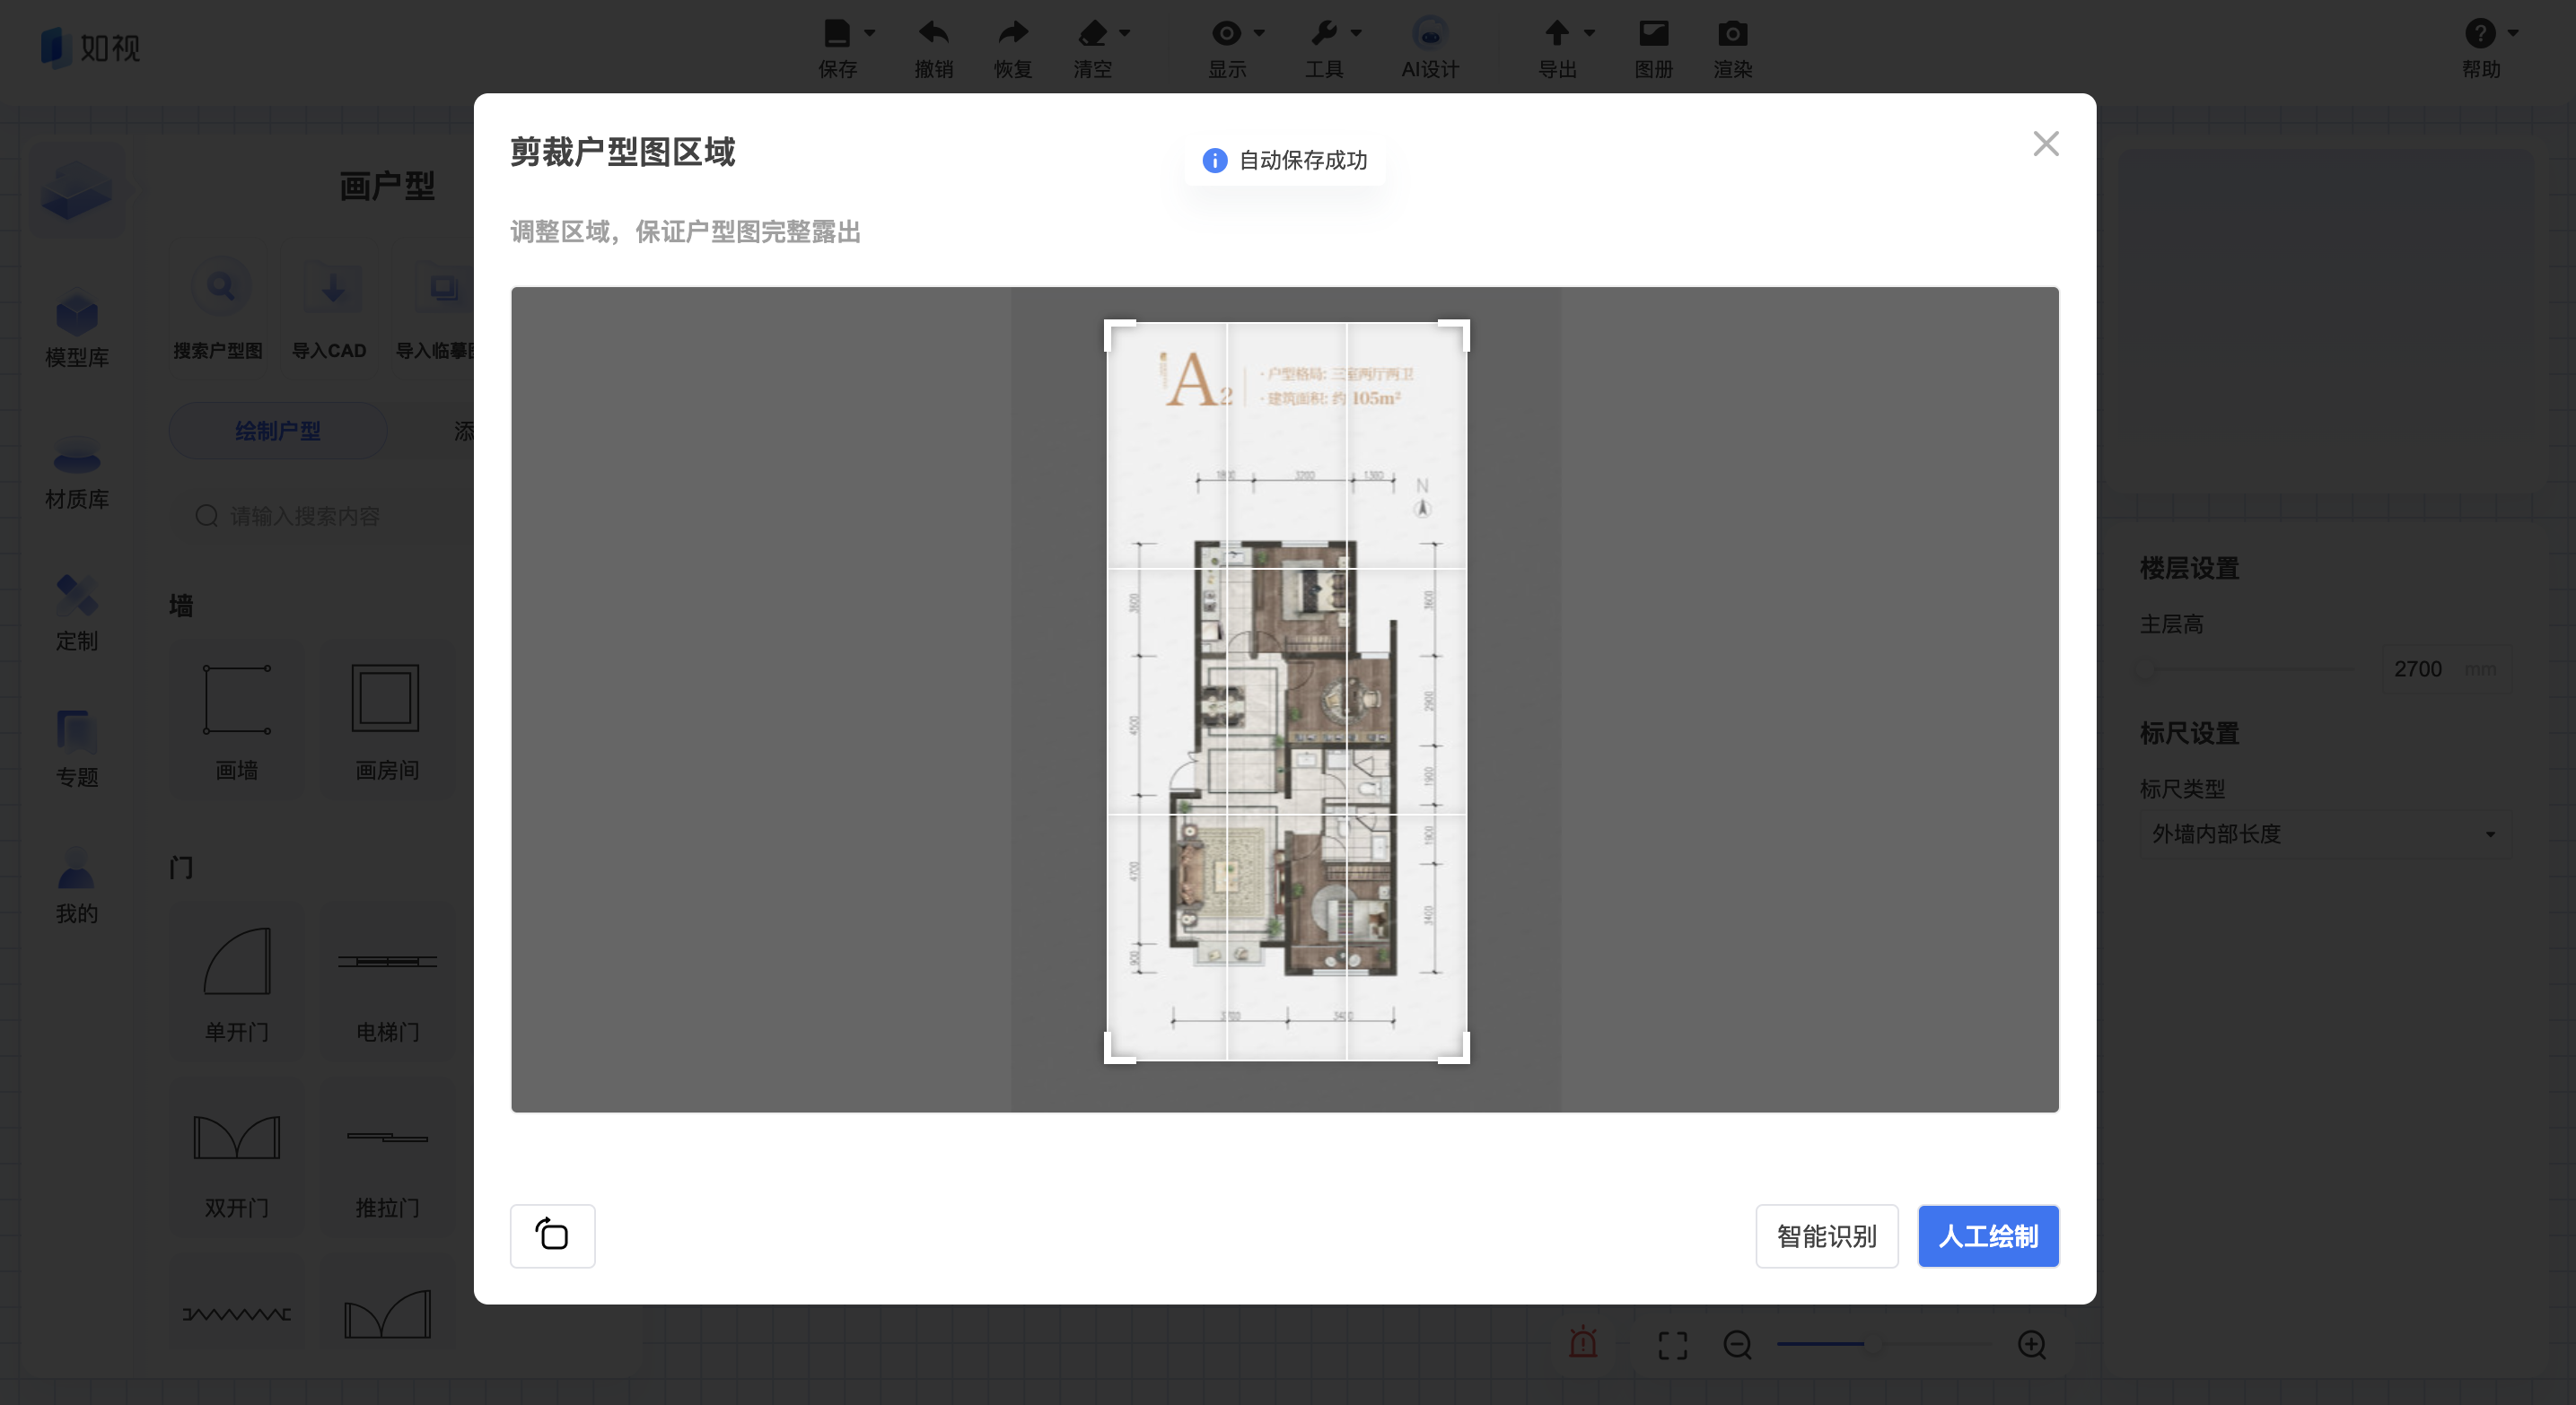The height and width of the screenshot is (1405, 2576).
Task: Click the 主层高 2700 value field
Action: click(x=2446, y=668)
